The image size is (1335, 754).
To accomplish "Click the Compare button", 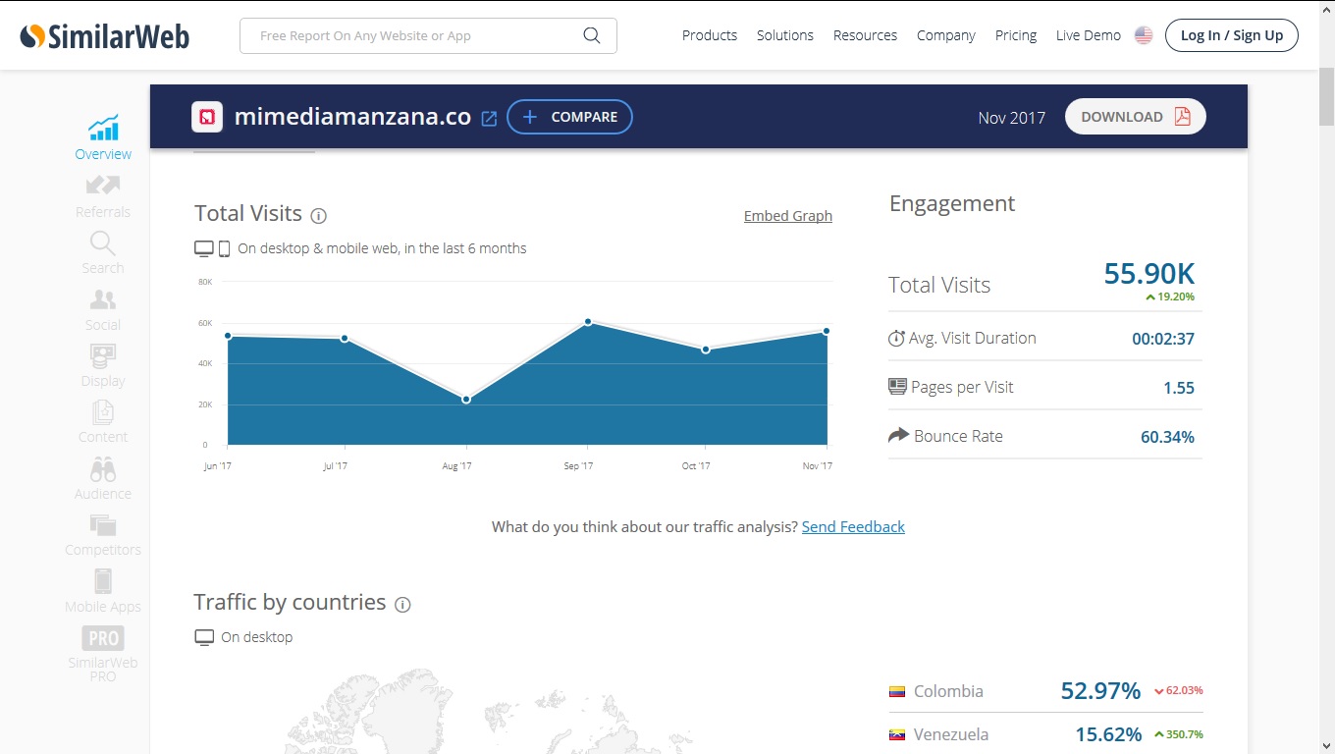I will coord(569,117).
